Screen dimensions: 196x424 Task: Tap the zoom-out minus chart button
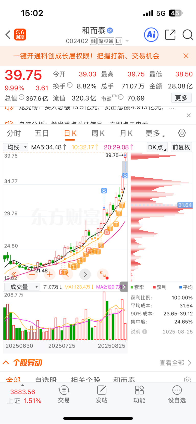(32, 274)
